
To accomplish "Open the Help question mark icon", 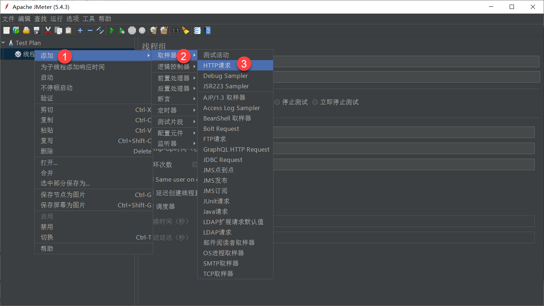I will (208, 30).
